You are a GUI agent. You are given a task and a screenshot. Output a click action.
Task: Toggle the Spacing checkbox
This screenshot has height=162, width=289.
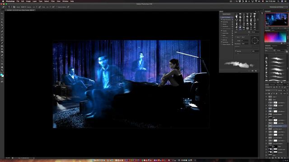236,51
